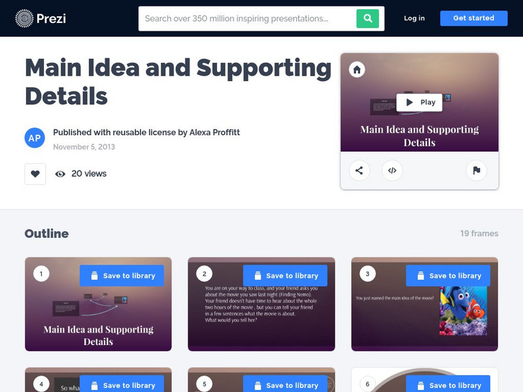Click the home icon on presentation preview
523x392 pixels.
coord(357,70)
